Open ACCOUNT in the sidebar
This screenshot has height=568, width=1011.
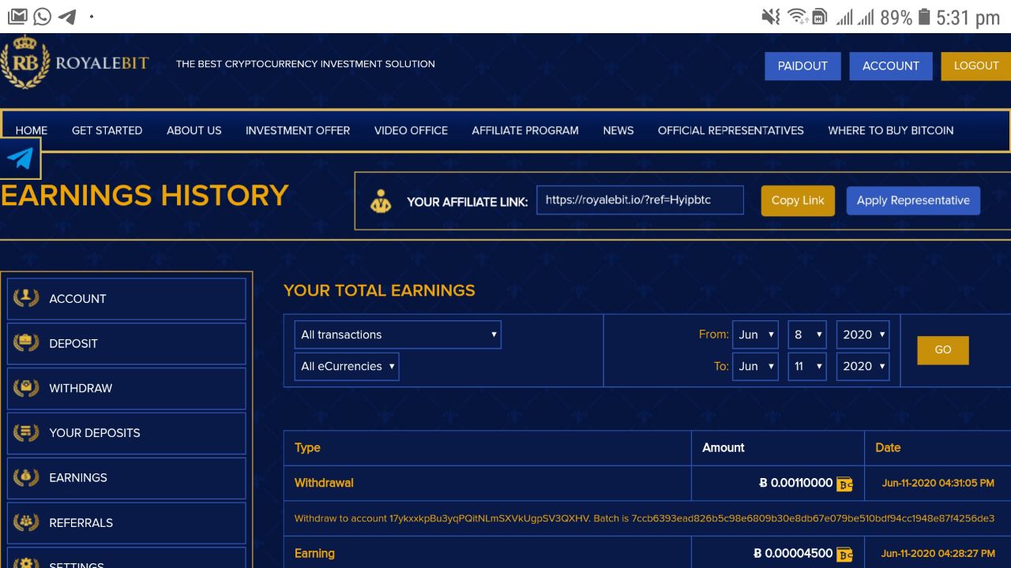pos(126,299)
